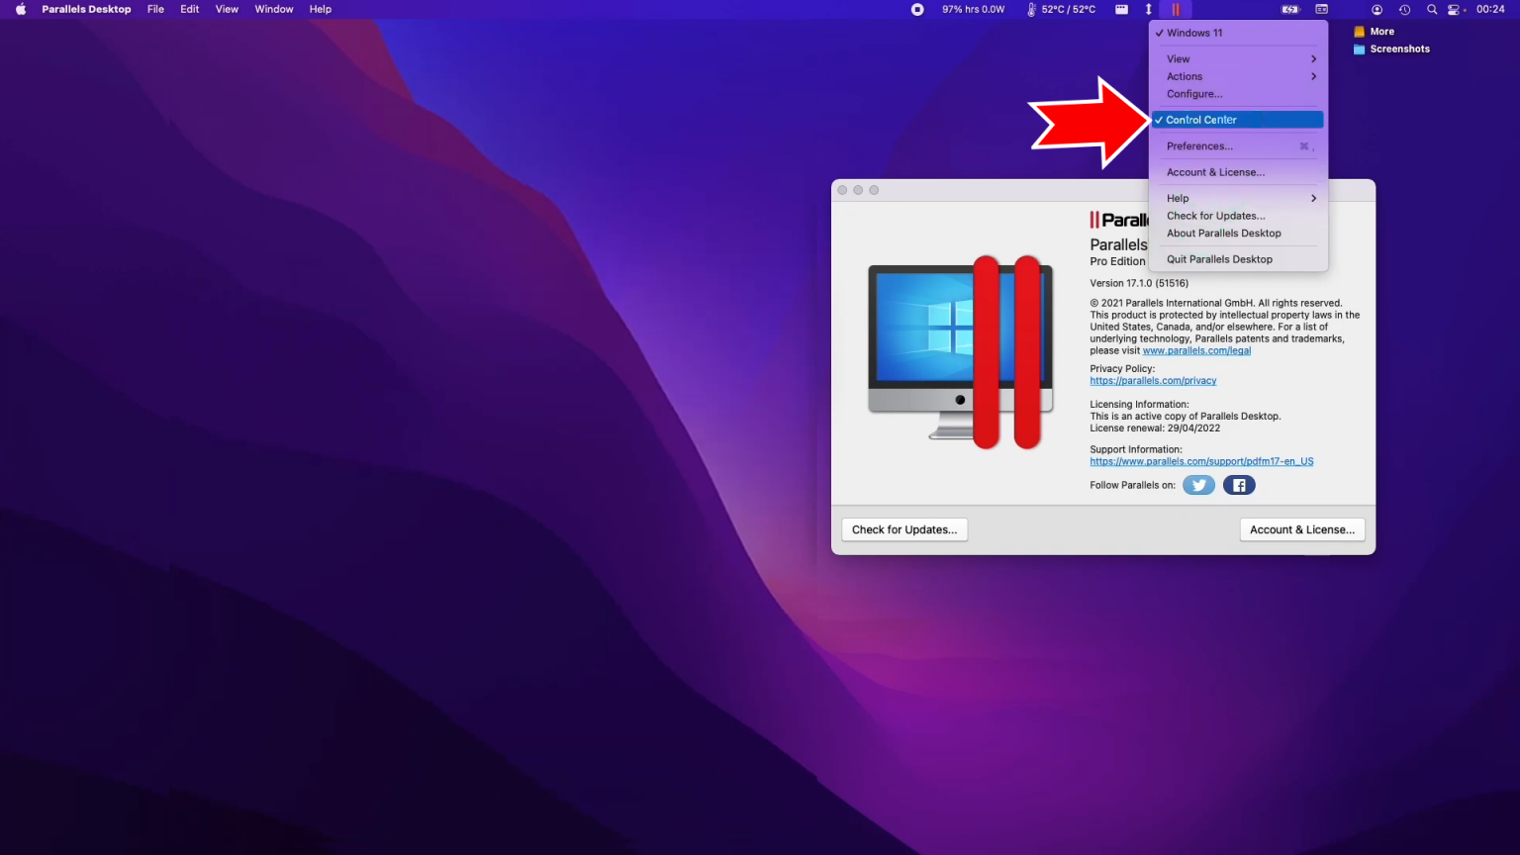1520x855 pixels.
Task: Click the Parallels icon in the menu bar
Action: coord(1176,9)
